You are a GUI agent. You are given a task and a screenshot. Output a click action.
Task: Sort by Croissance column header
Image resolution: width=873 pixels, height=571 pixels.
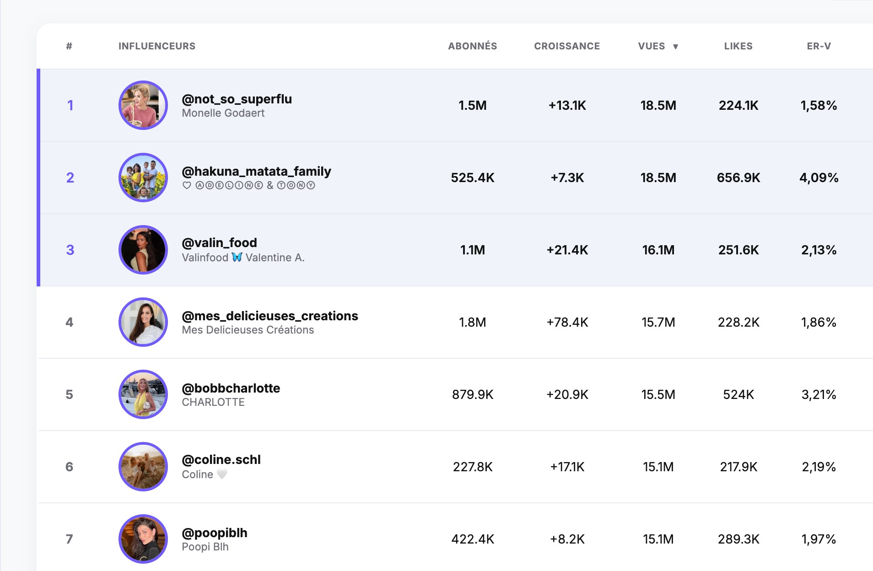[566, 46]
